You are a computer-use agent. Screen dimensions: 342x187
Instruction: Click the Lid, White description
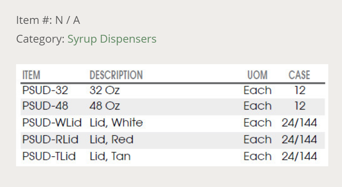pyautogui.click(x=116, y=123)
